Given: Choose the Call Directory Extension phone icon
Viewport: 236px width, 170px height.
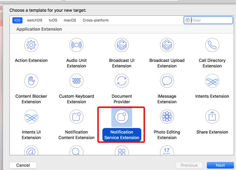Looking at the screenshot, I should tap(212, 45).
